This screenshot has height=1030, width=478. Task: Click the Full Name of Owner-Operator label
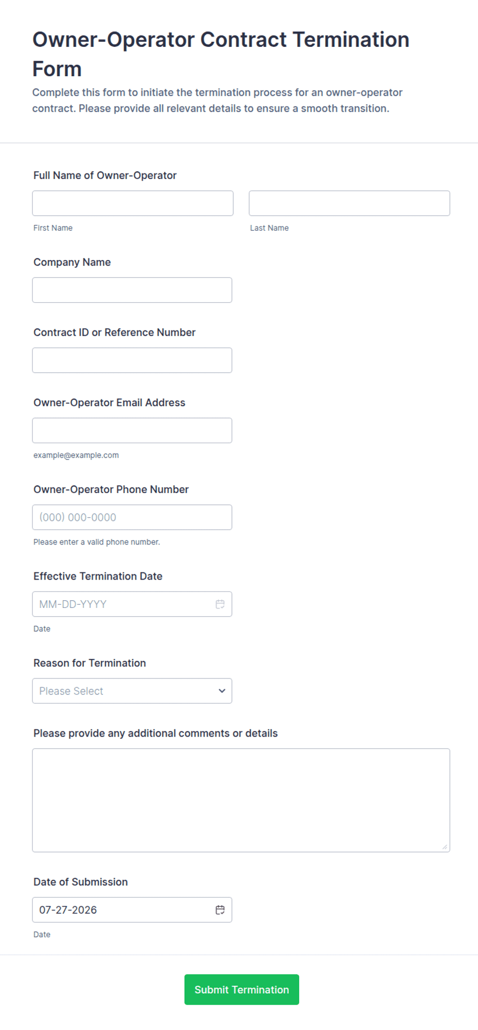tap(105, 176)
